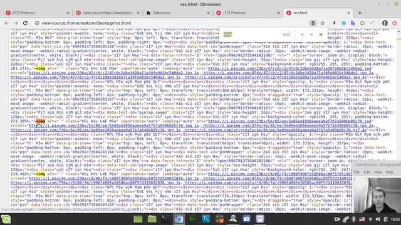Viewport: 401px width, 225px height.
Task: Open the 47c0c2dbe3d28a71 474x jpg 2x link
Action: pos(288,72)
